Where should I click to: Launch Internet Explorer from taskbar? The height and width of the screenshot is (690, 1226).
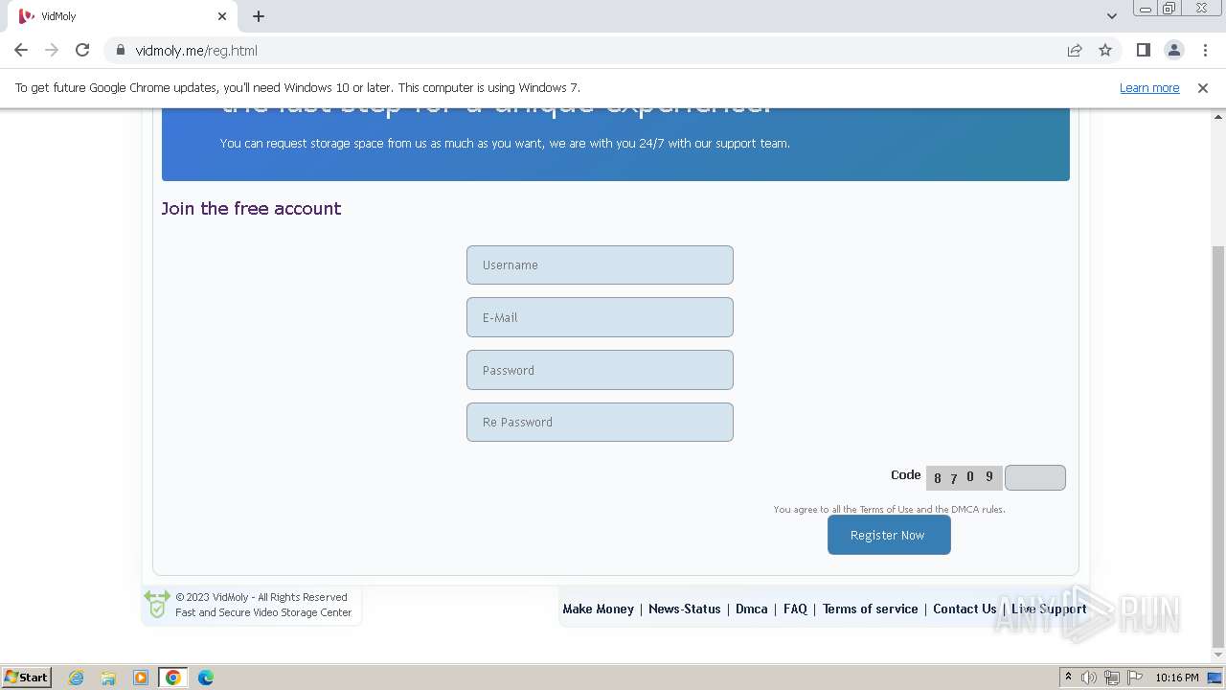click(x=76, y=678)
